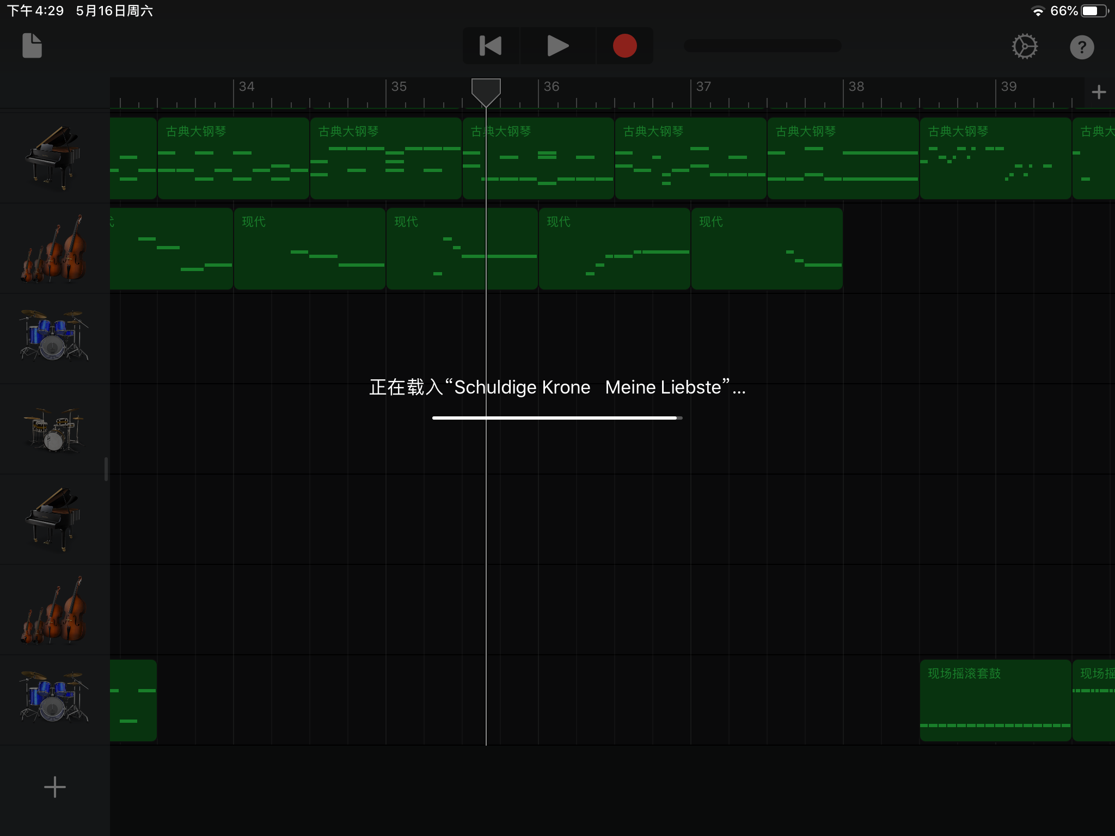The width and height of the screenshot is (1115, 836).
Task: Open song settings gear icon
Action: (1025, 47)
